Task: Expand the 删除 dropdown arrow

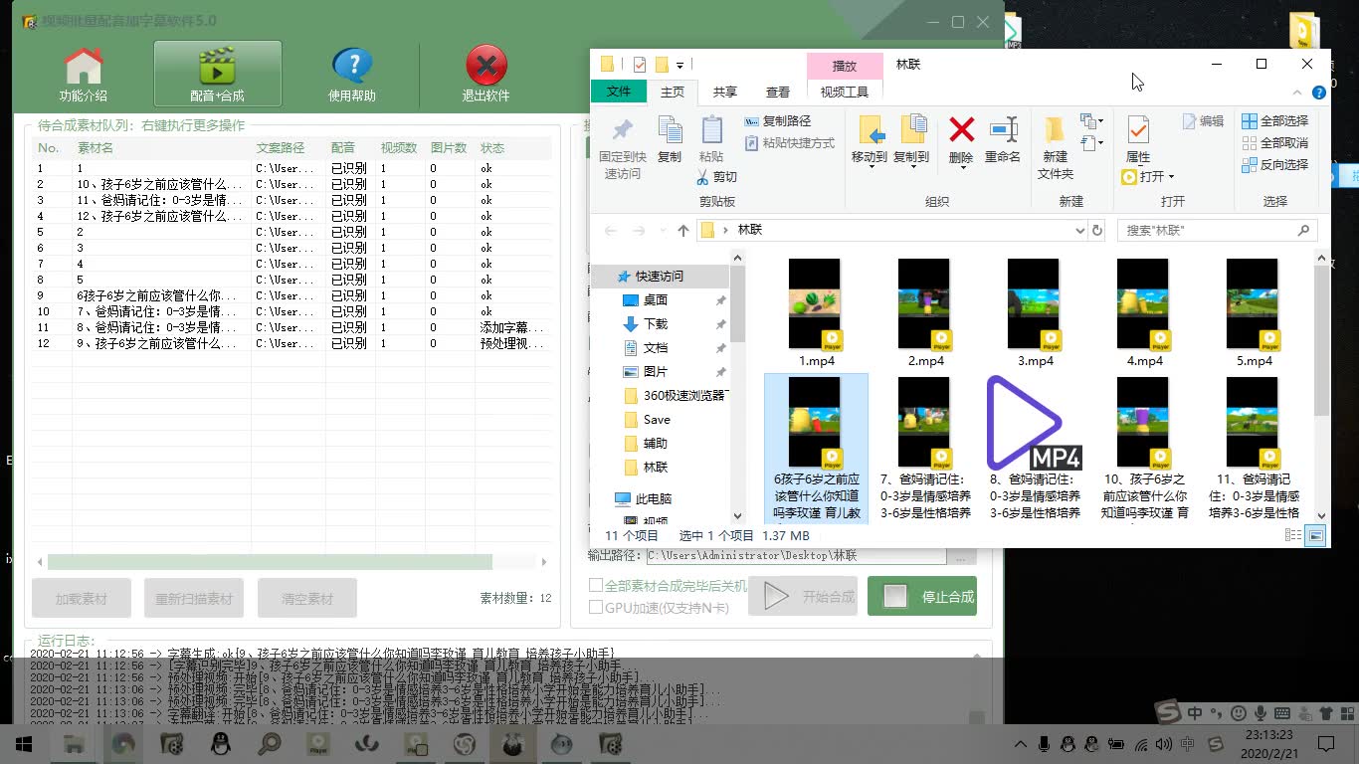Action: point(961,167)
